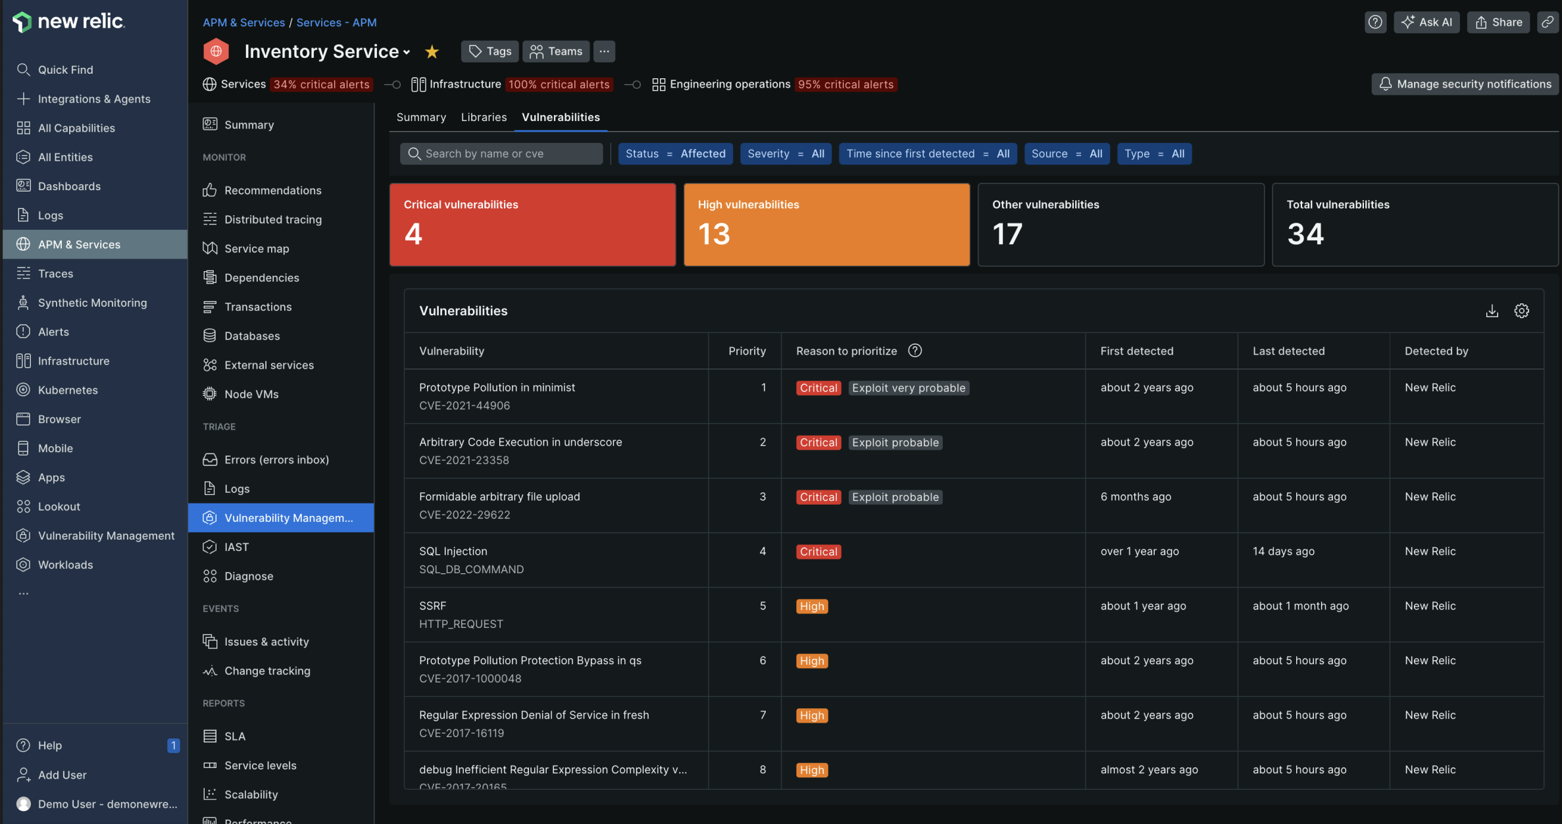1562x824 pixels.
Task: Click the Manage security notifications bell icon
Action: click(x=1384, y=83)
